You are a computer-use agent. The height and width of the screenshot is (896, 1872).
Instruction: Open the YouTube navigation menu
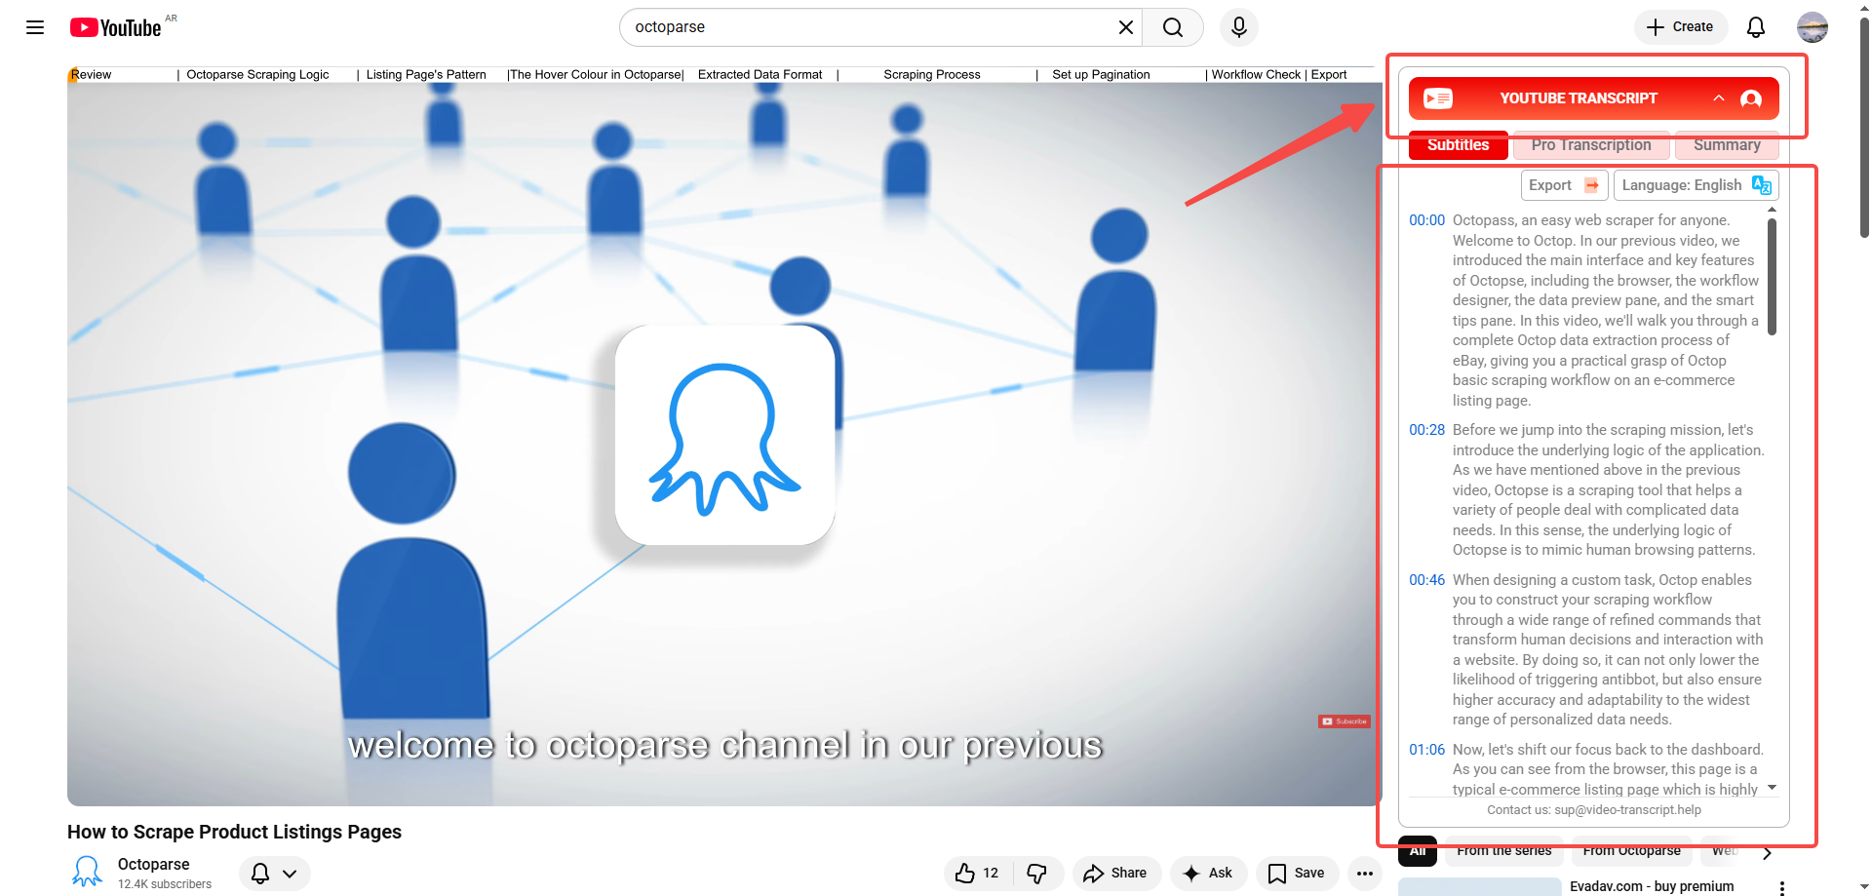click(x=34, y=27)
